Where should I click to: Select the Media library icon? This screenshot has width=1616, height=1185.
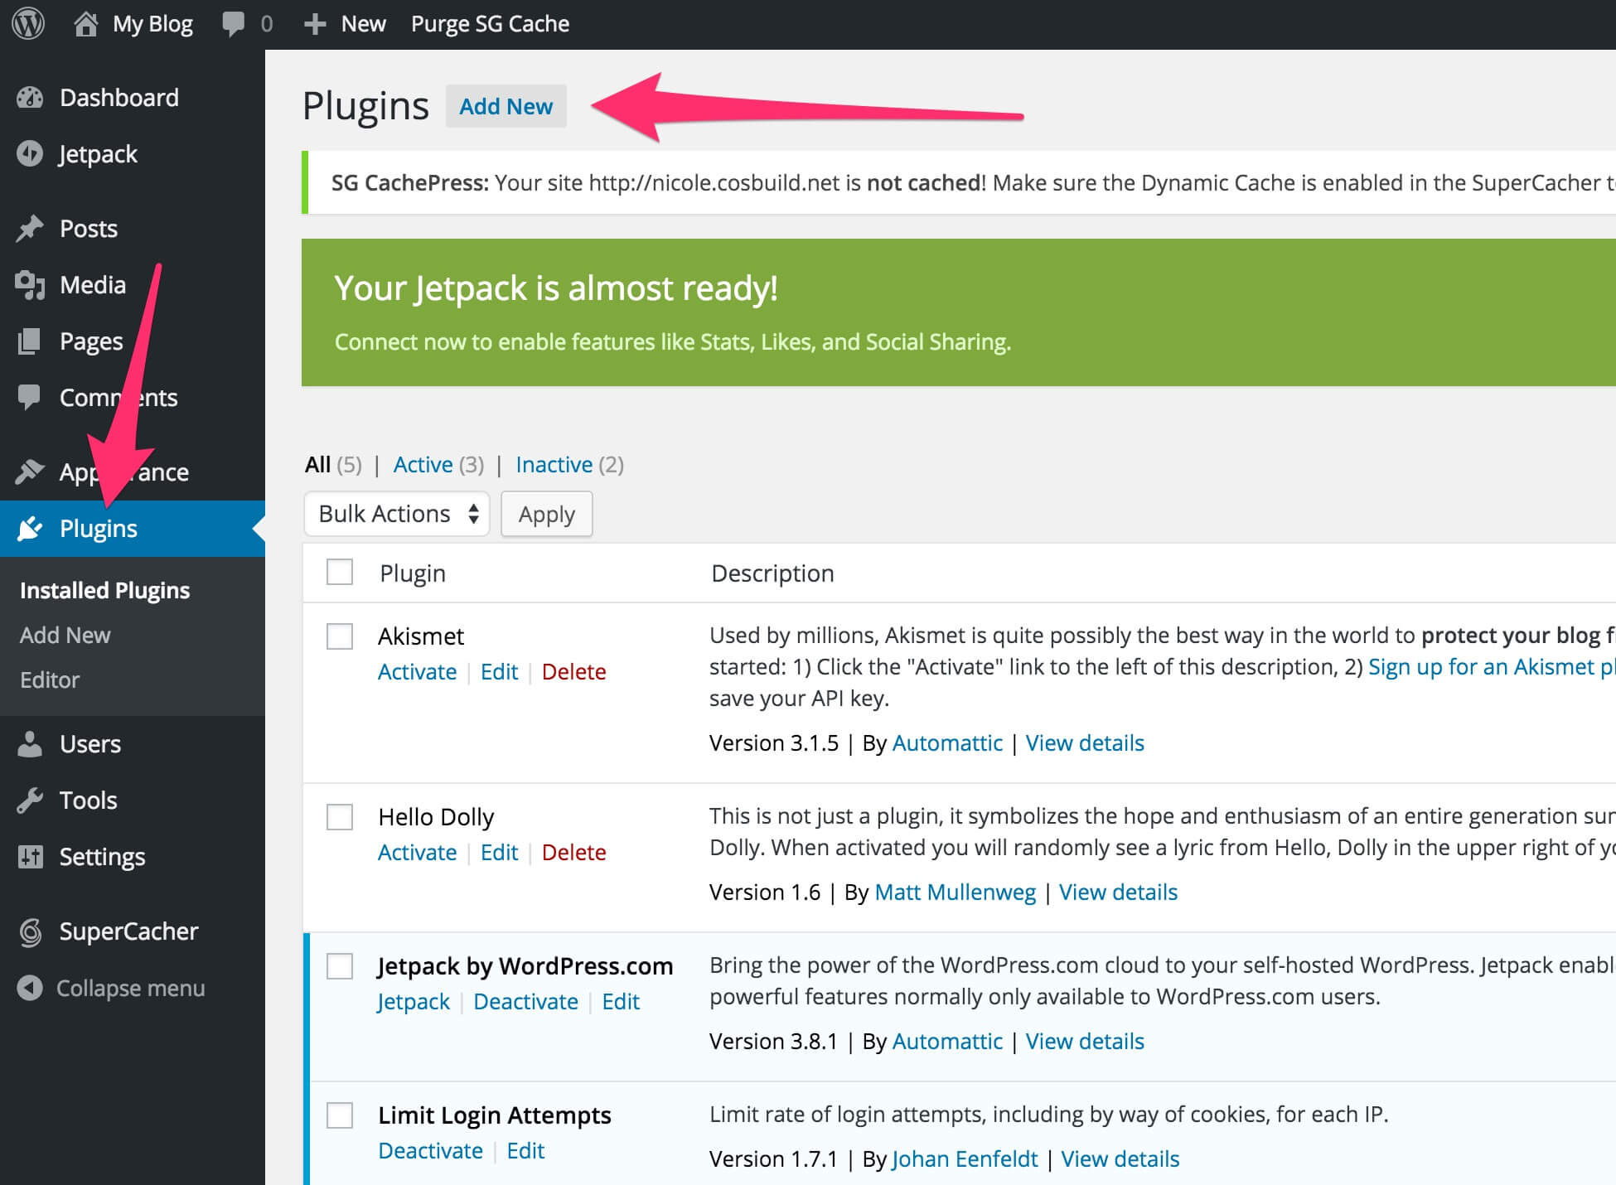tap(31, 284)
